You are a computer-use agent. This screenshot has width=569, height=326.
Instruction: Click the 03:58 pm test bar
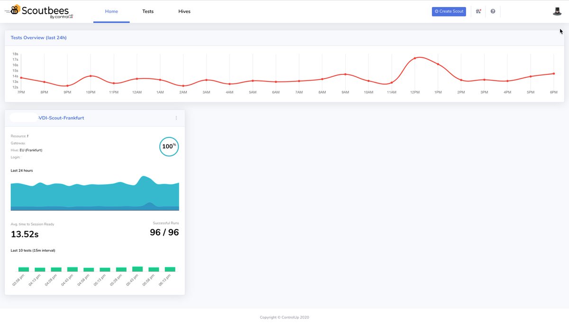tap(24, 269)
